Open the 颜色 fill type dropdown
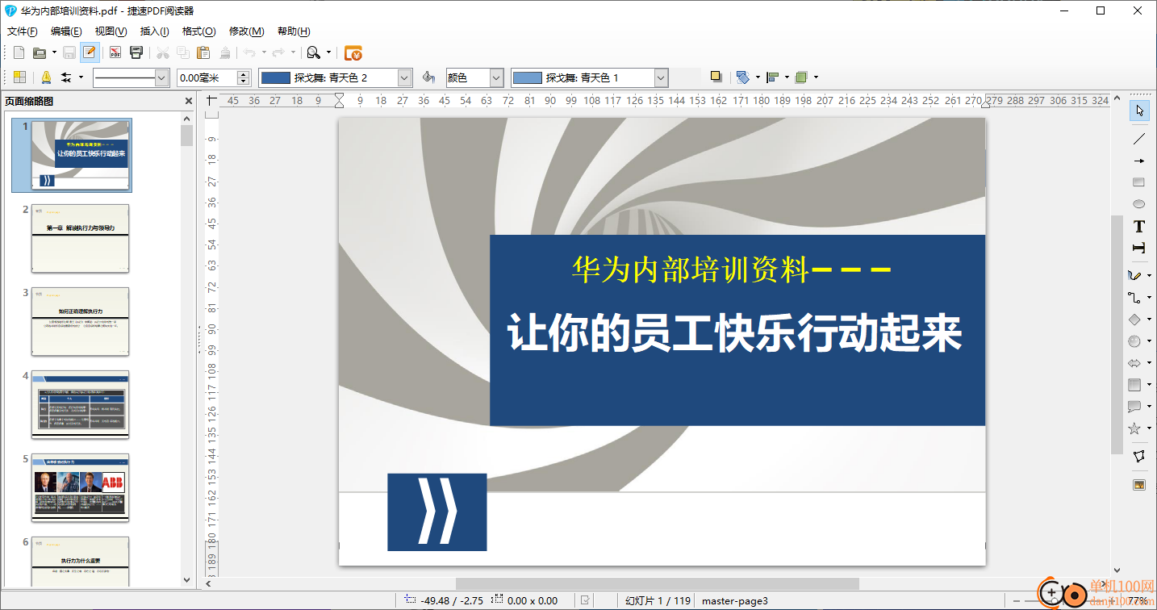This screenshot has height=610, width=1157. coord(496,77)
